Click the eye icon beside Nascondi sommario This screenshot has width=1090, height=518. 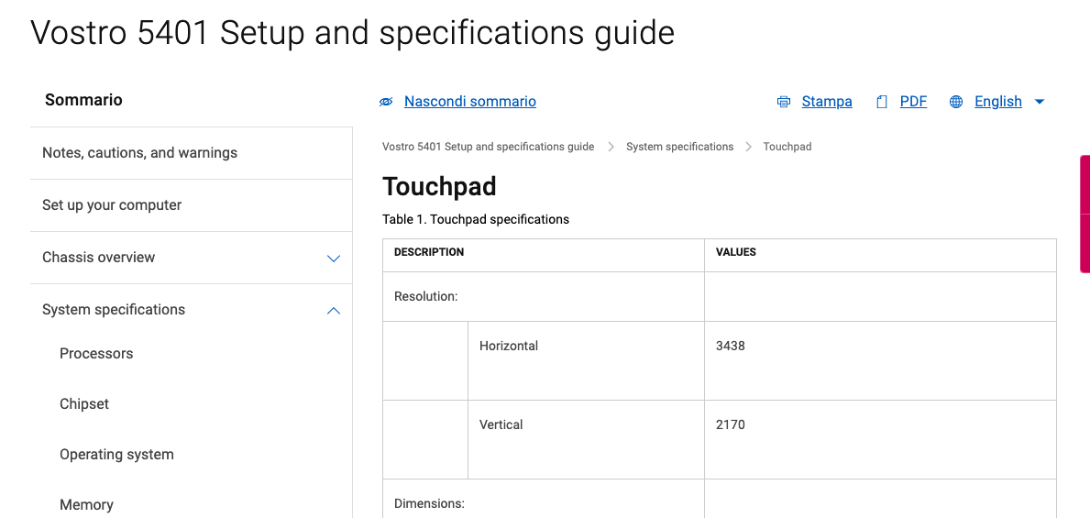[386, 102]
